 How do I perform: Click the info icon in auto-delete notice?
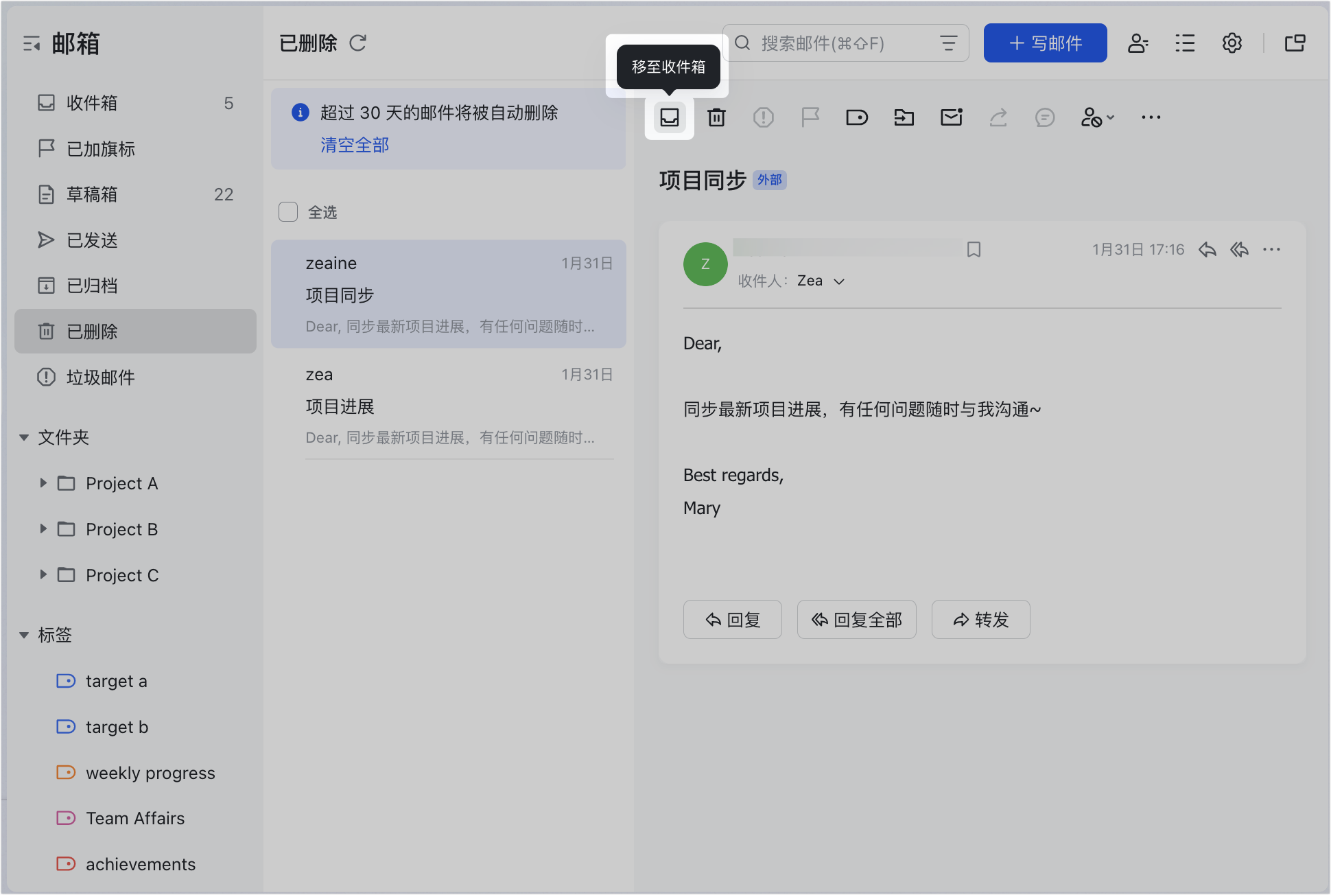pyautogui.click(x=300, y=112)
